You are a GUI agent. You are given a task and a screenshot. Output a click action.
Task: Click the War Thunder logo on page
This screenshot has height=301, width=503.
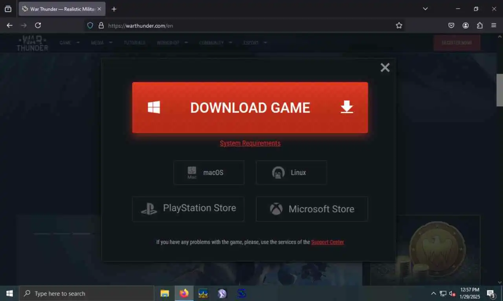[32, 43]
